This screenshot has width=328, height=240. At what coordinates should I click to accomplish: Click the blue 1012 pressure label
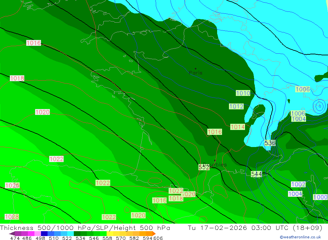[x=236, y=106]
